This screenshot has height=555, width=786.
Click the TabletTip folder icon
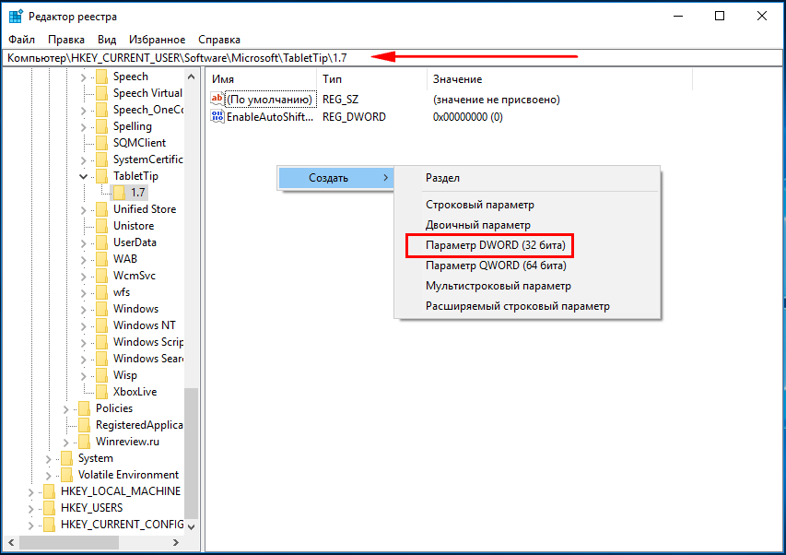coord(101,176)
